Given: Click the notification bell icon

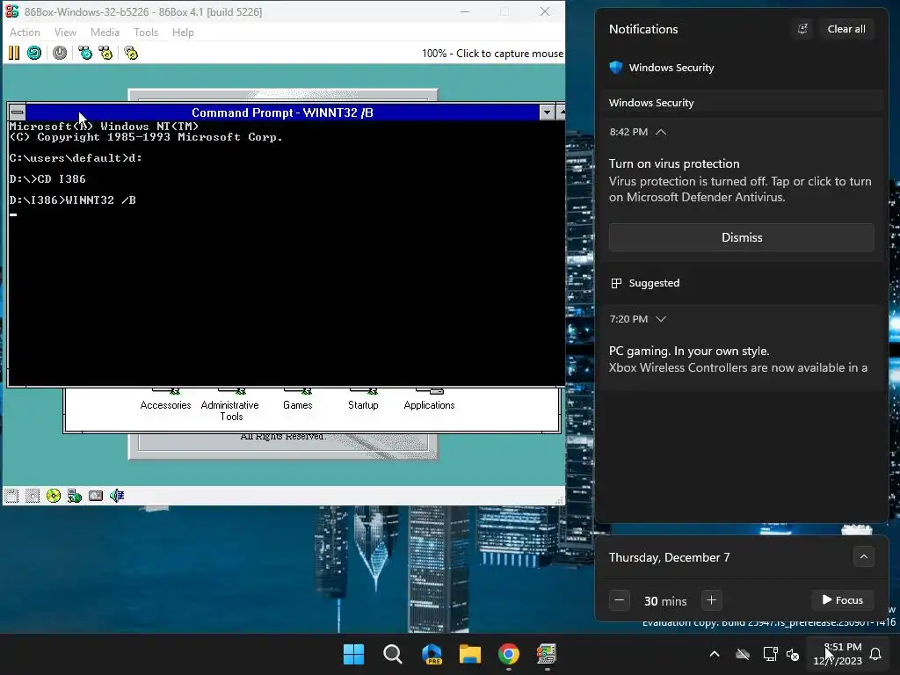Looking at the screenshot, I should [875, 654].
